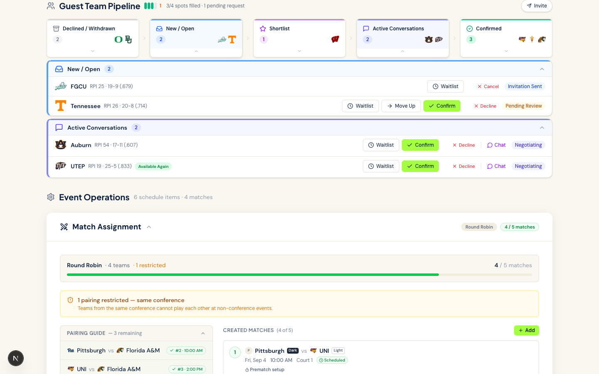The image size is (599, 374).
Task: Select the Declined / Withdrawn stage card
Action: coord(92,38)
